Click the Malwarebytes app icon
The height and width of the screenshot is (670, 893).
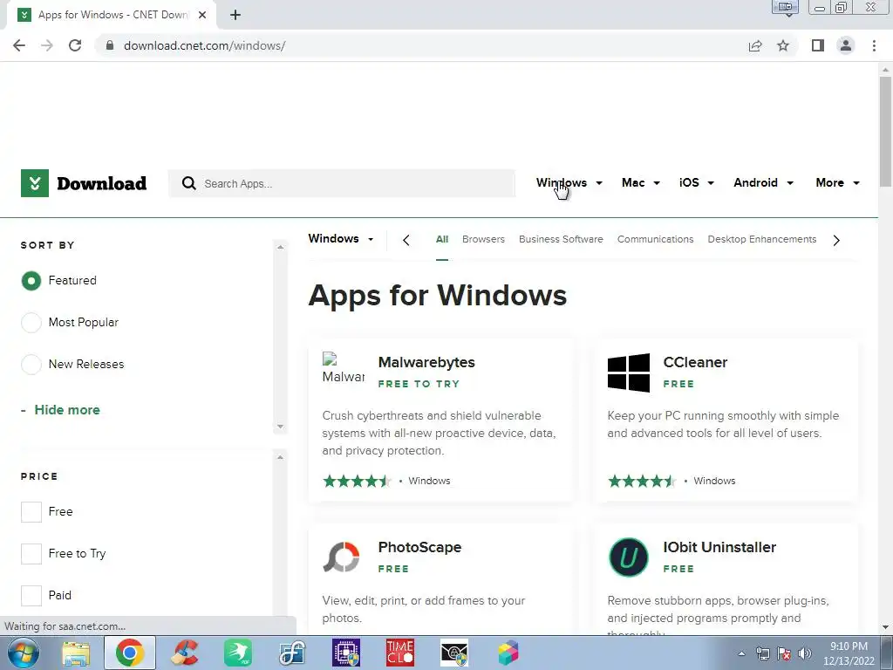point(344,367)
